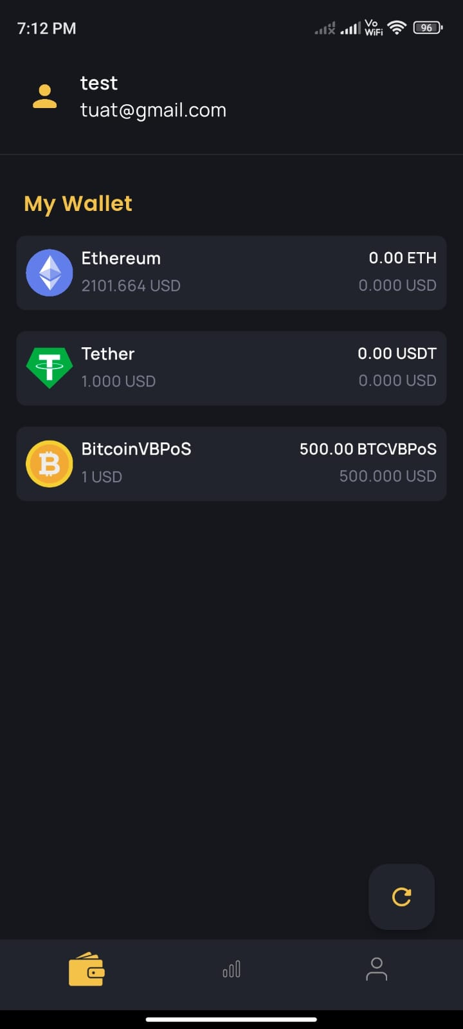This screenshot has height=1029, width=463.
Task: Tap the home gesture bar
Action: [x=232, y=1019]
